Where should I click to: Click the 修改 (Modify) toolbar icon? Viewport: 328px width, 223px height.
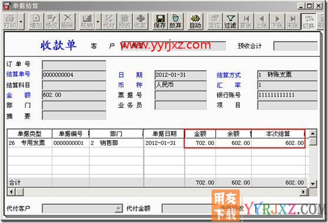click(52, 21)
